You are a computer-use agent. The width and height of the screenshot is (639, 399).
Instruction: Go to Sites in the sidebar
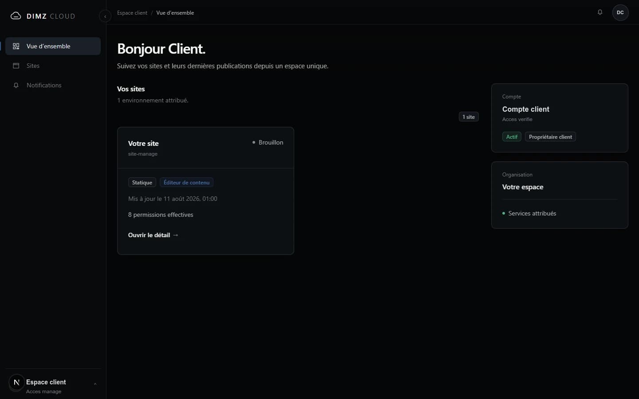[x=53, y=66]
